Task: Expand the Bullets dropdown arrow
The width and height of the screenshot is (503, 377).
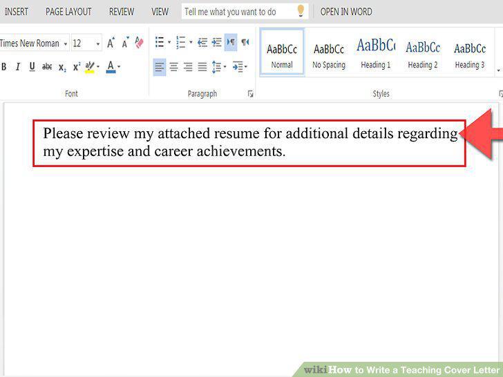Action: click(169, 42)
